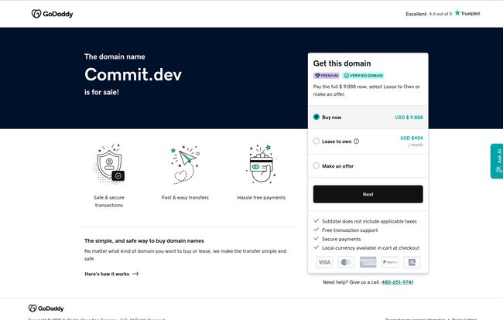The image size is (503, 320).
Task: Open the Trustpilot rating badge
Action: 443,13
